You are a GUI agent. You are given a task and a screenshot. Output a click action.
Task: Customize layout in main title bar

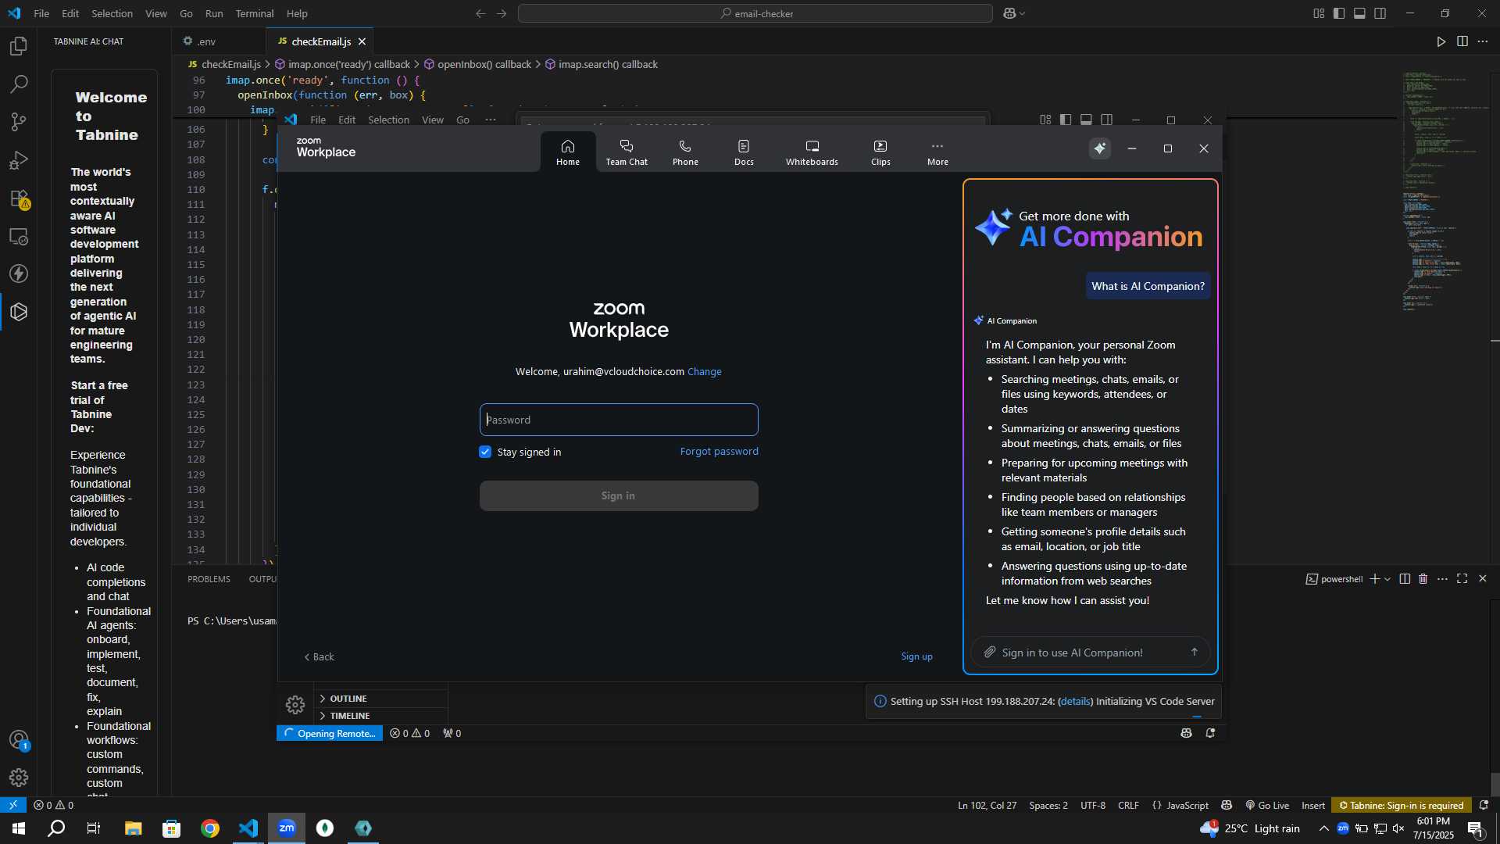pos(1319,13)
